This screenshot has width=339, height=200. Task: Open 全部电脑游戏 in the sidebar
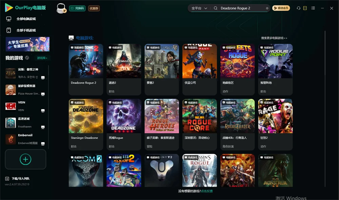21,19
